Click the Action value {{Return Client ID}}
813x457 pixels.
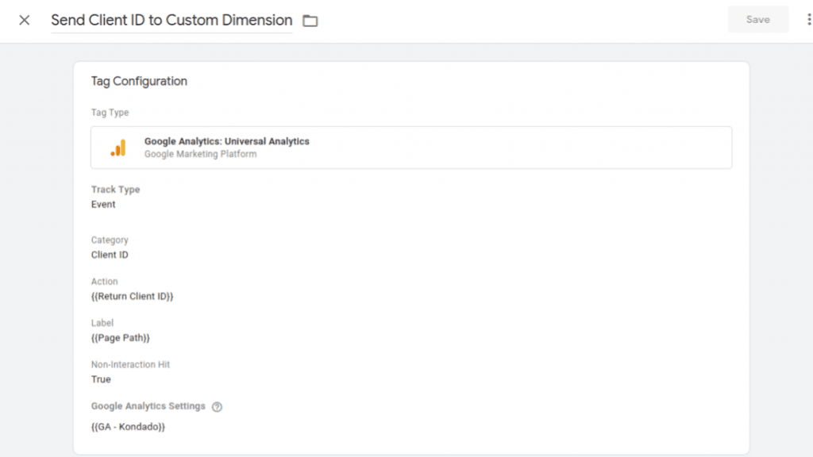point(132,297)
